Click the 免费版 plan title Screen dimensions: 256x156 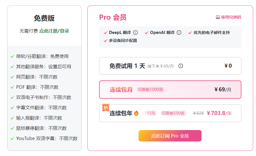tap(44, 18)
